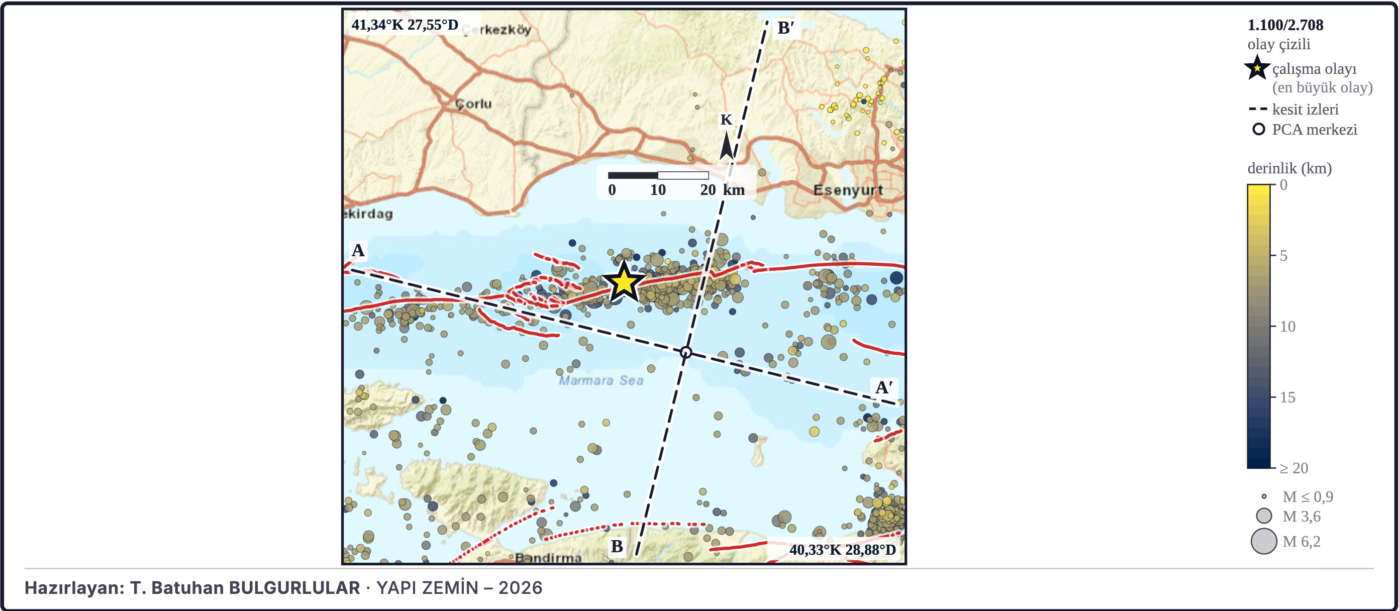The height and width of the screenshot is (611, 1399).
Task: Click the north arrow below the K label
Action: (x=726, y=145)
